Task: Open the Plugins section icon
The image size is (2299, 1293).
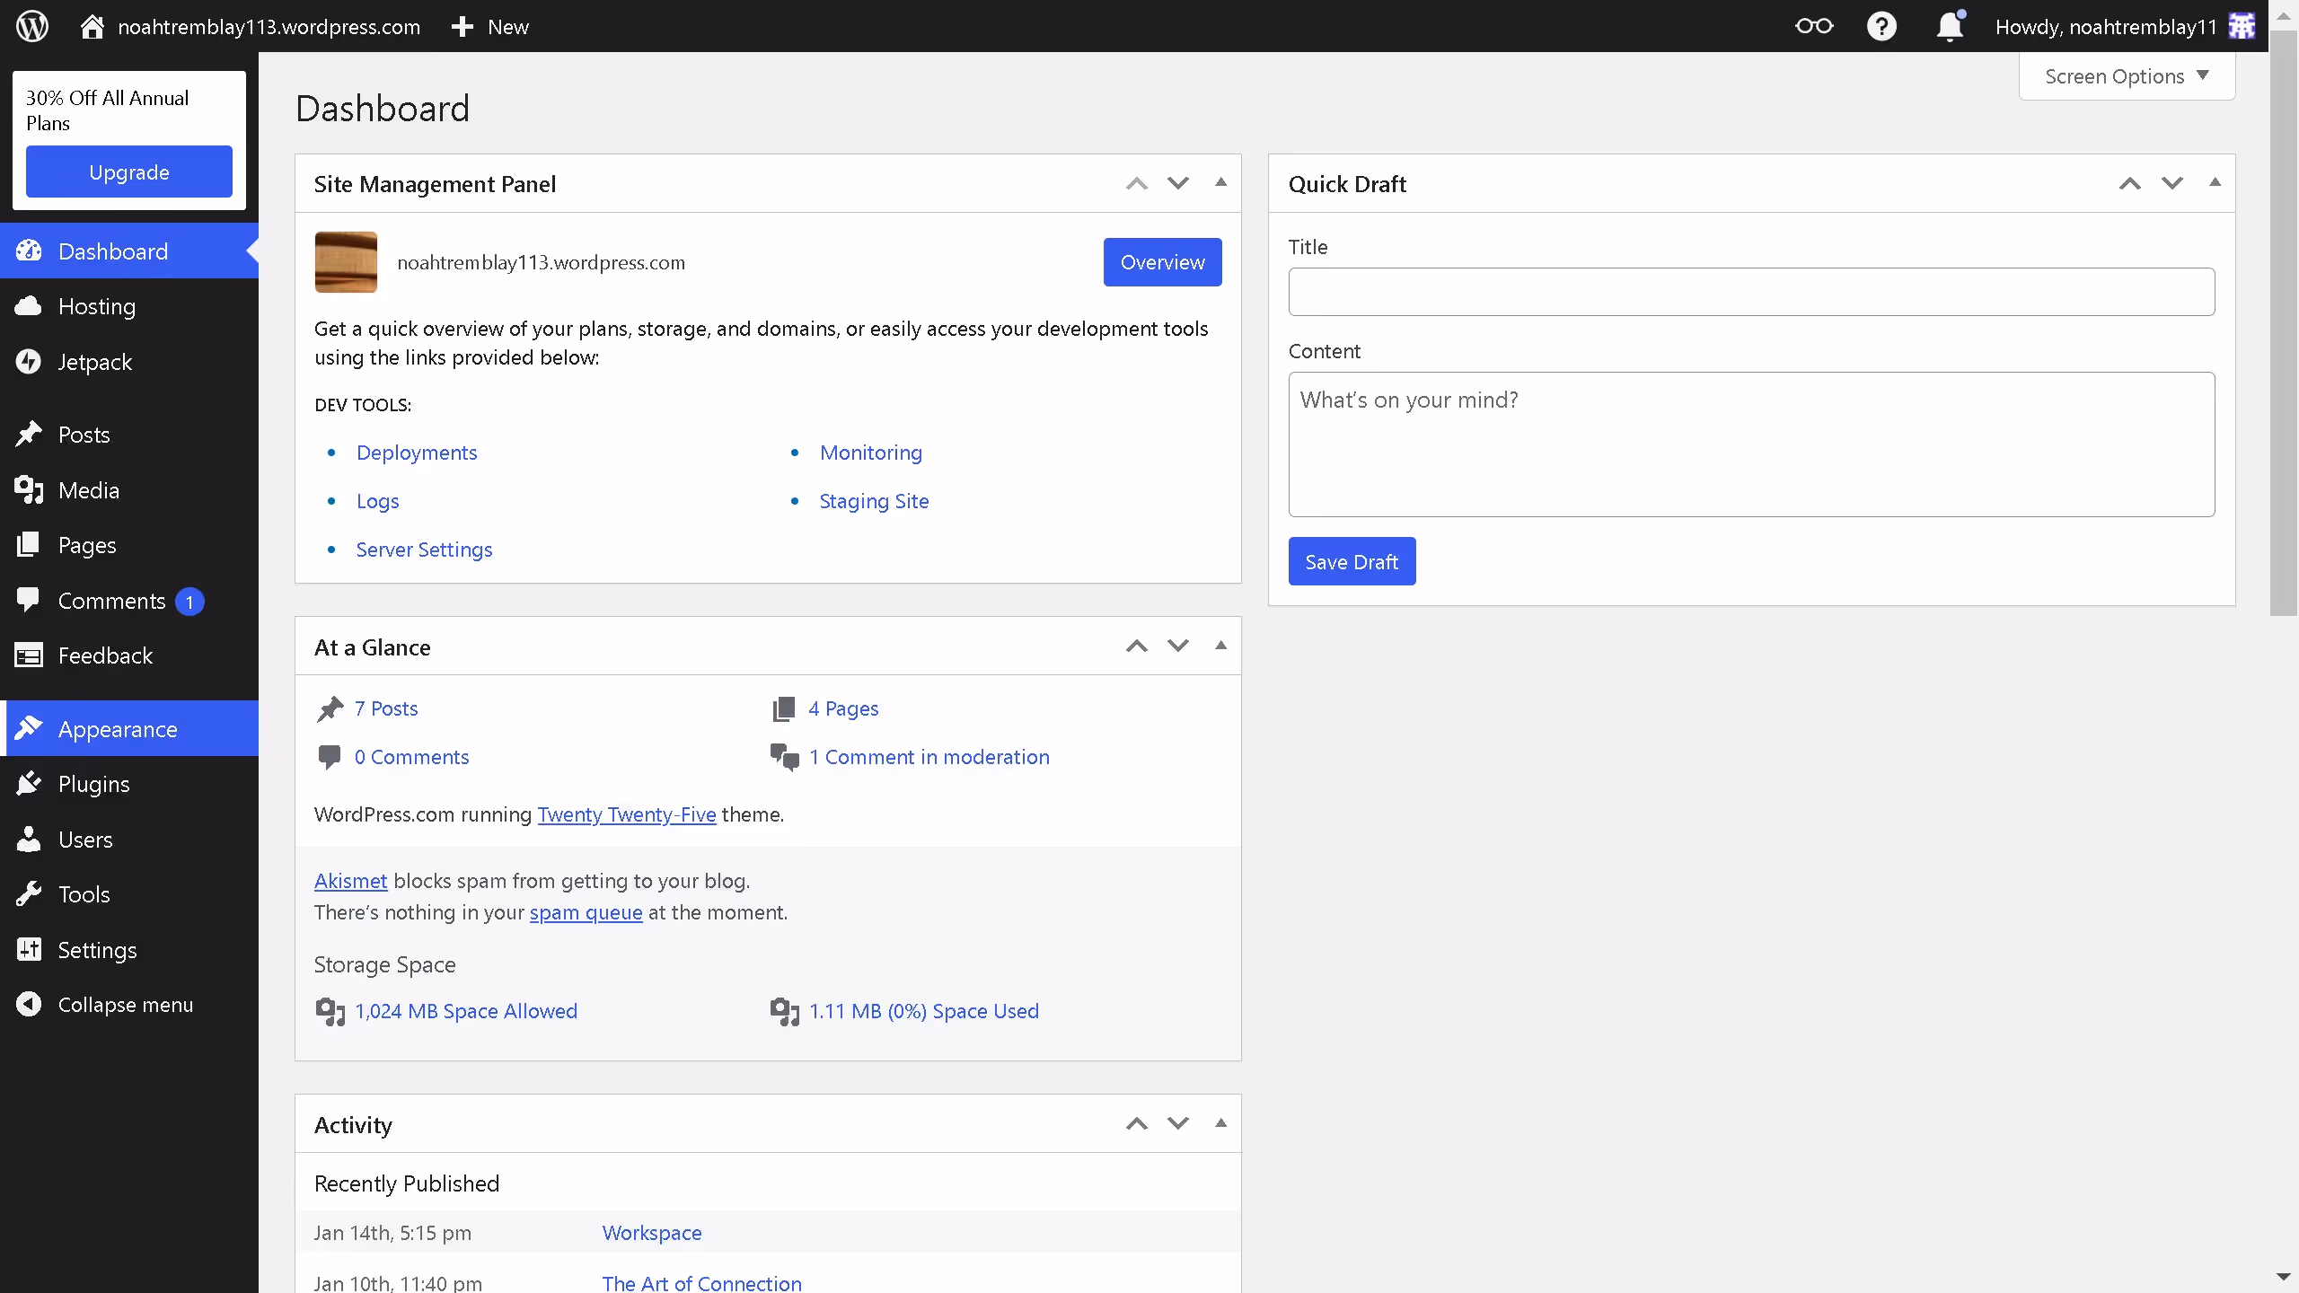Action: (x=28, y=783)
